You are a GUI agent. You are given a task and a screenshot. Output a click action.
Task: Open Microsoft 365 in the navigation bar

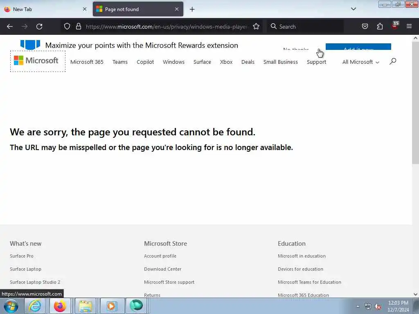click(87, 62)
